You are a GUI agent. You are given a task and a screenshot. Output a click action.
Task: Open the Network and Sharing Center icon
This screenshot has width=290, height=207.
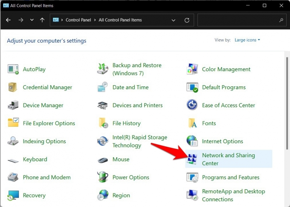(x=191, y=159)
